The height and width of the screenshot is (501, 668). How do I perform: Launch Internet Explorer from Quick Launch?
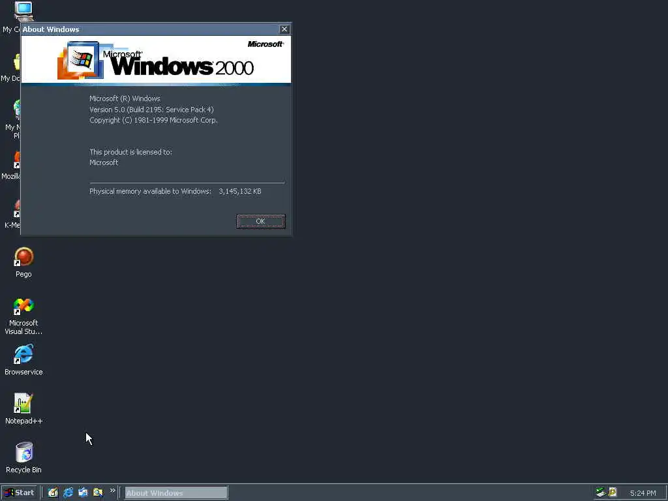coord(68,493)
